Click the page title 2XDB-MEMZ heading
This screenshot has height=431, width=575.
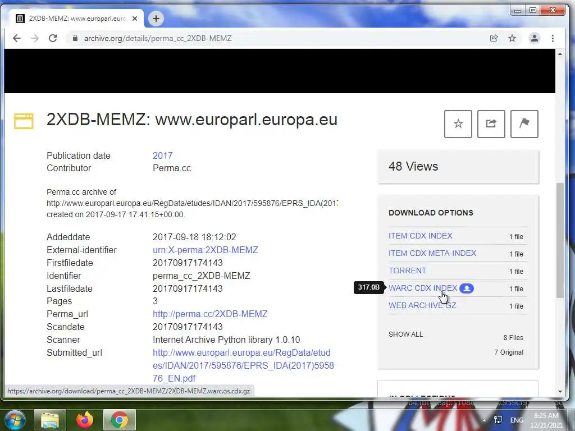pyautogui.click(x=192, y=120)
